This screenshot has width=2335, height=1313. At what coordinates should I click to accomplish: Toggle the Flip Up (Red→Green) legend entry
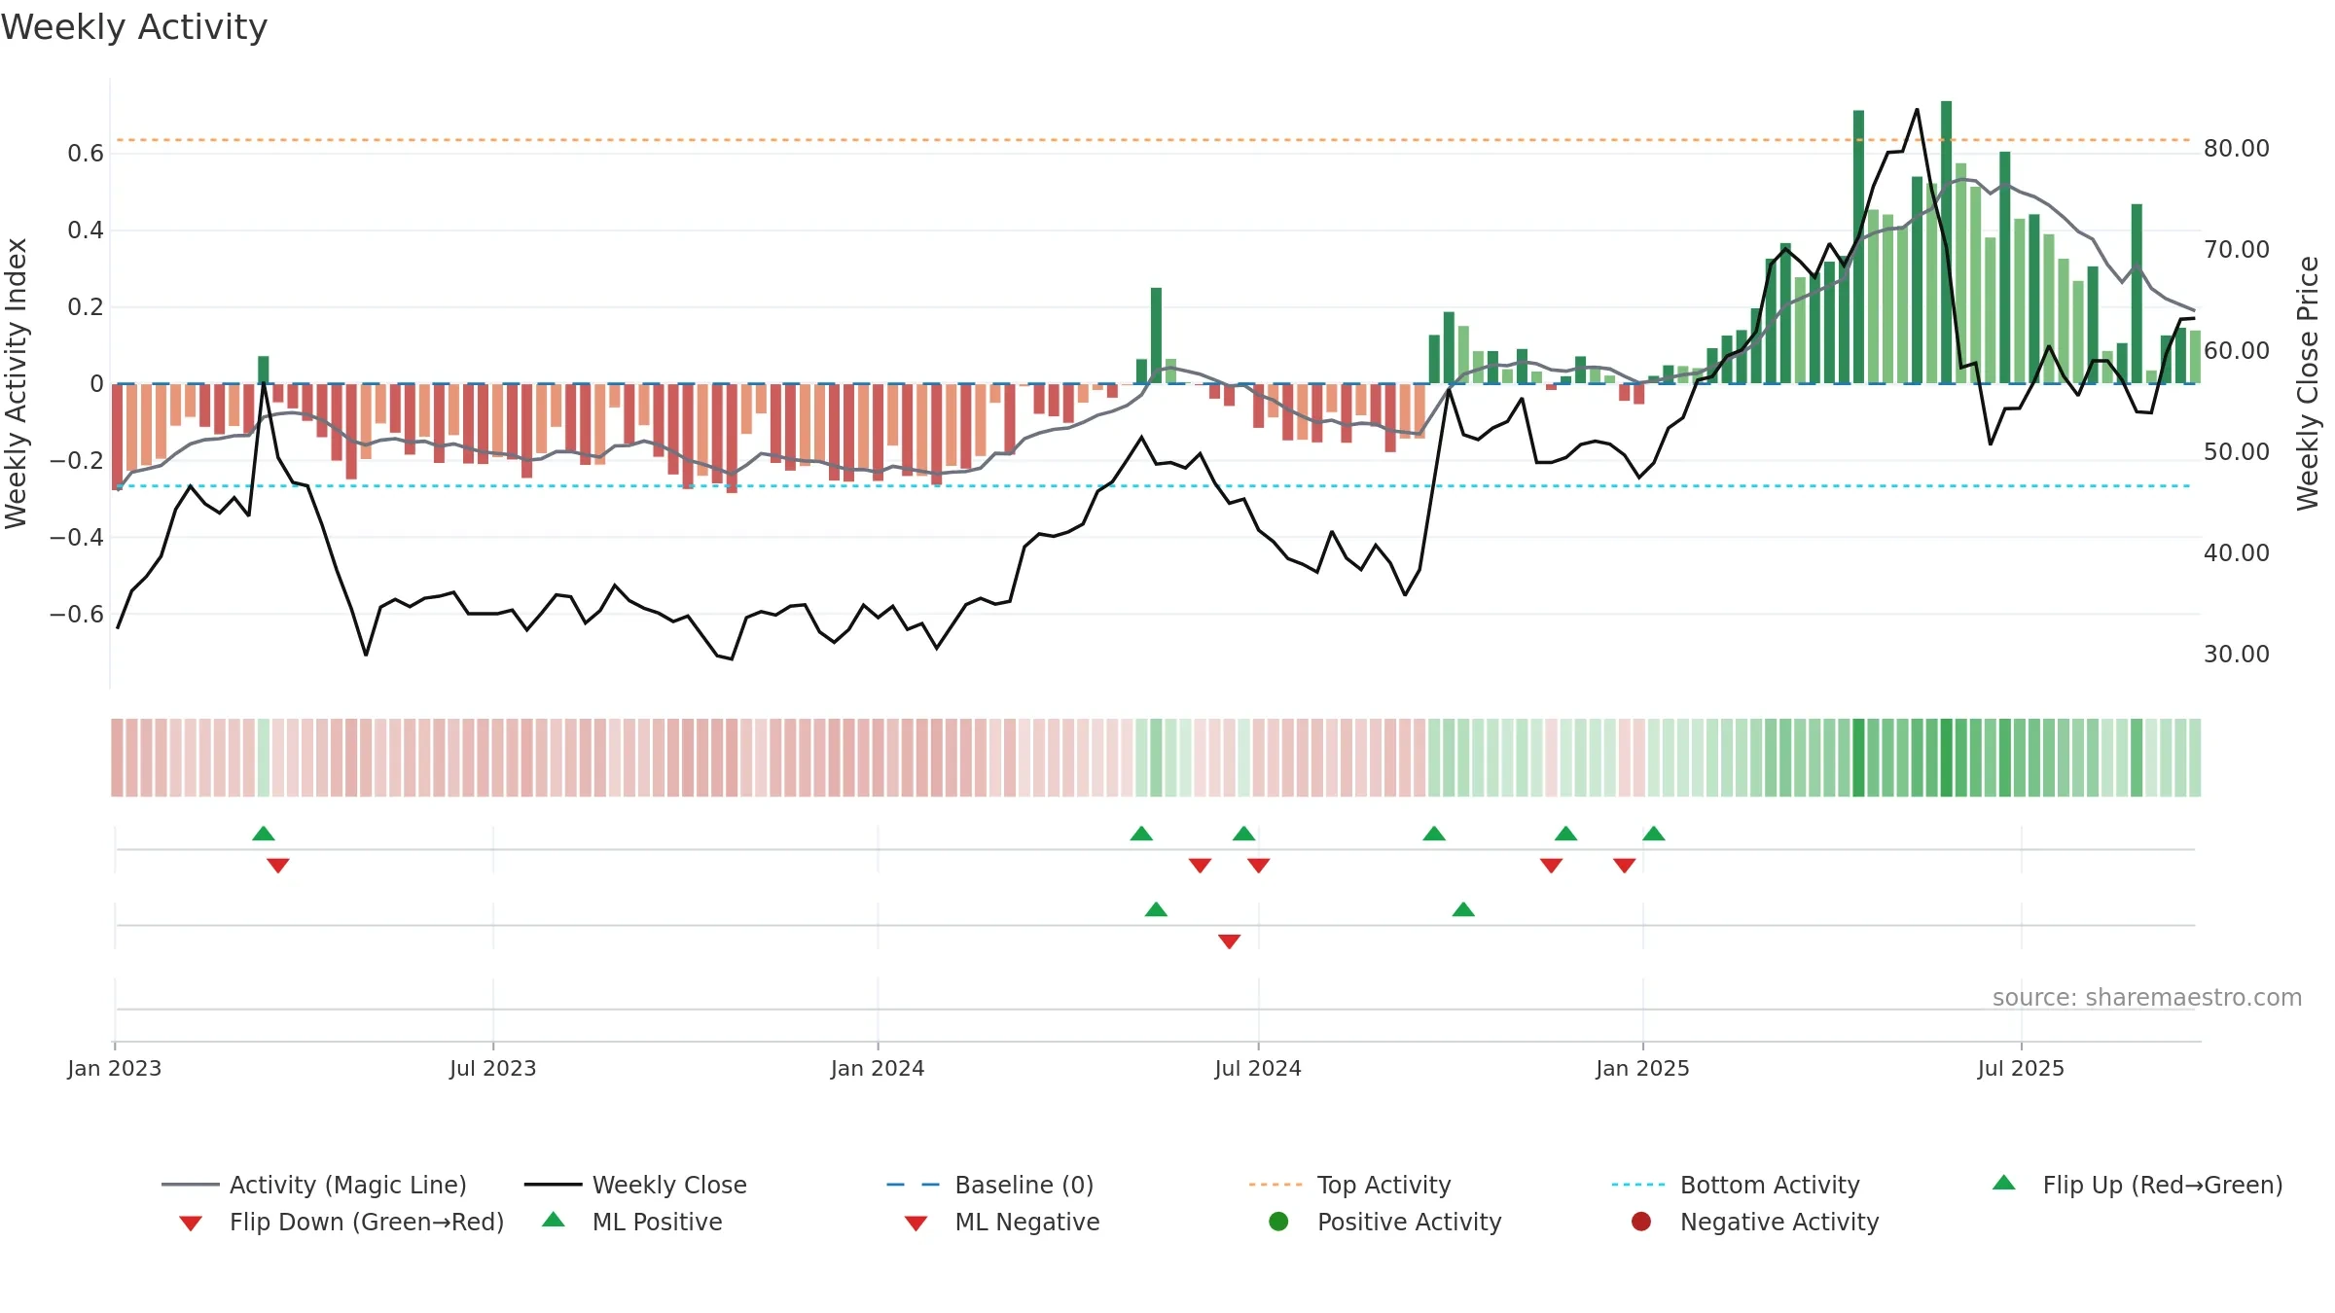2137,1185
